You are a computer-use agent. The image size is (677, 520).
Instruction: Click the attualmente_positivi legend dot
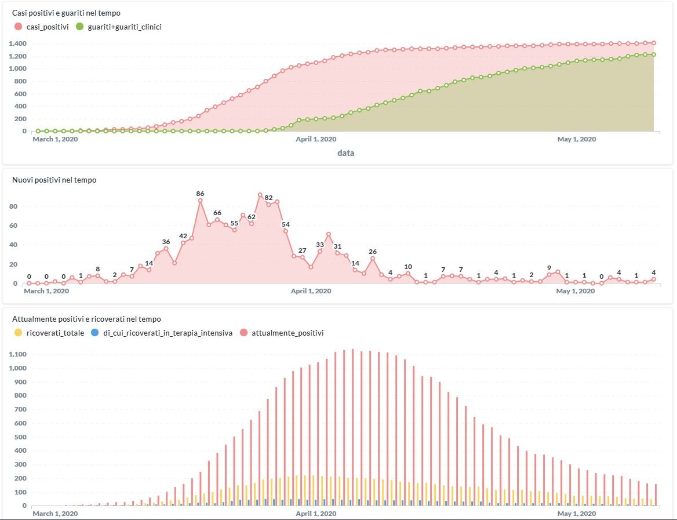243,333
